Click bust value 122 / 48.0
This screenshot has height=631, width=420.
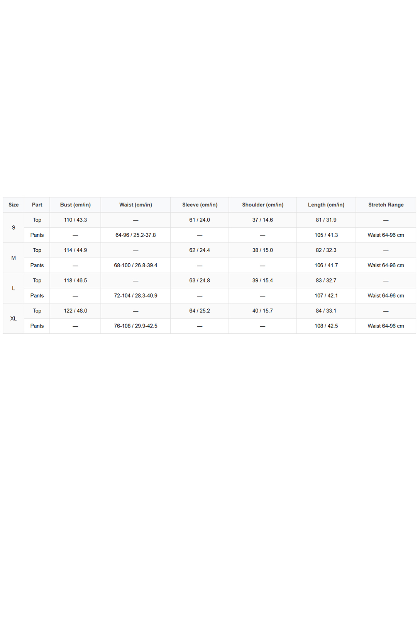coord(75,311)
